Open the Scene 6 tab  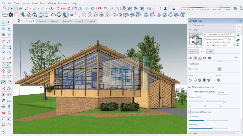pos(92,21)
